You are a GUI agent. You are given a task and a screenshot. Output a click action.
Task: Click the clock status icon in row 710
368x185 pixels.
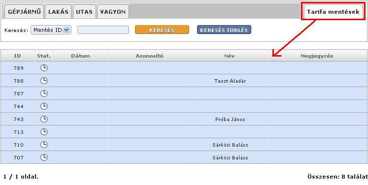[x=44, y=145]
